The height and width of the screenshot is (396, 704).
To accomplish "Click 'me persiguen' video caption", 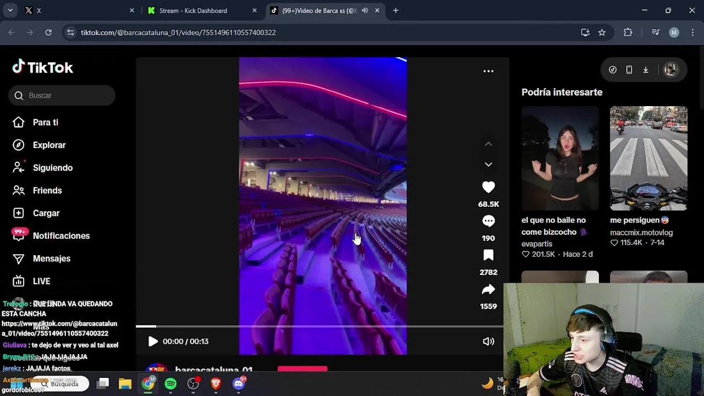I will pyautogui.click(x=639, y=220).
